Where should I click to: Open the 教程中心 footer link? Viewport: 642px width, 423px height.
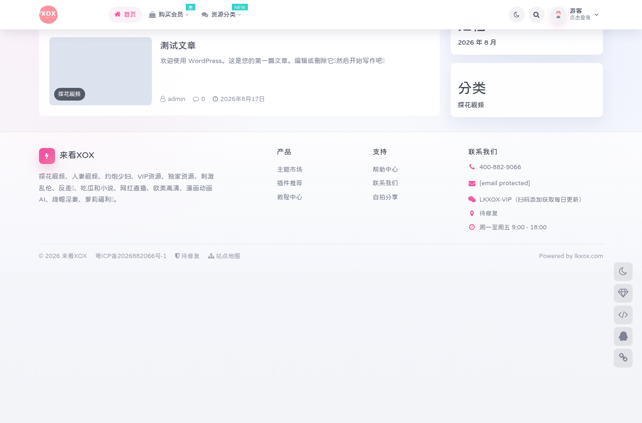[290, 197]
